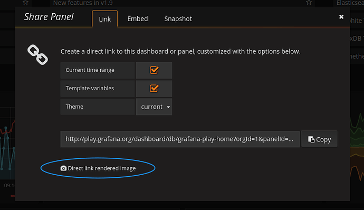Click the share URL text field
Screen dimensions: 364x210
(180, 139)
